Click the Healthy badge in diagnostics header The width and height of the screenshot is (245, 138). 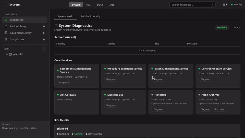tap(222, 28)
